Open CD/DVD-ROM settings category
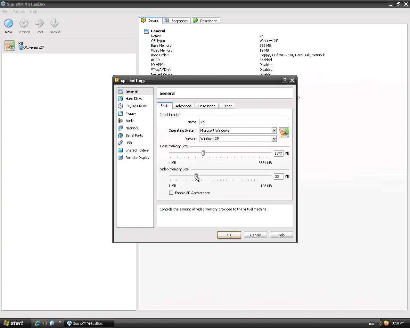410x328 pixels. [x=135, y=106]
